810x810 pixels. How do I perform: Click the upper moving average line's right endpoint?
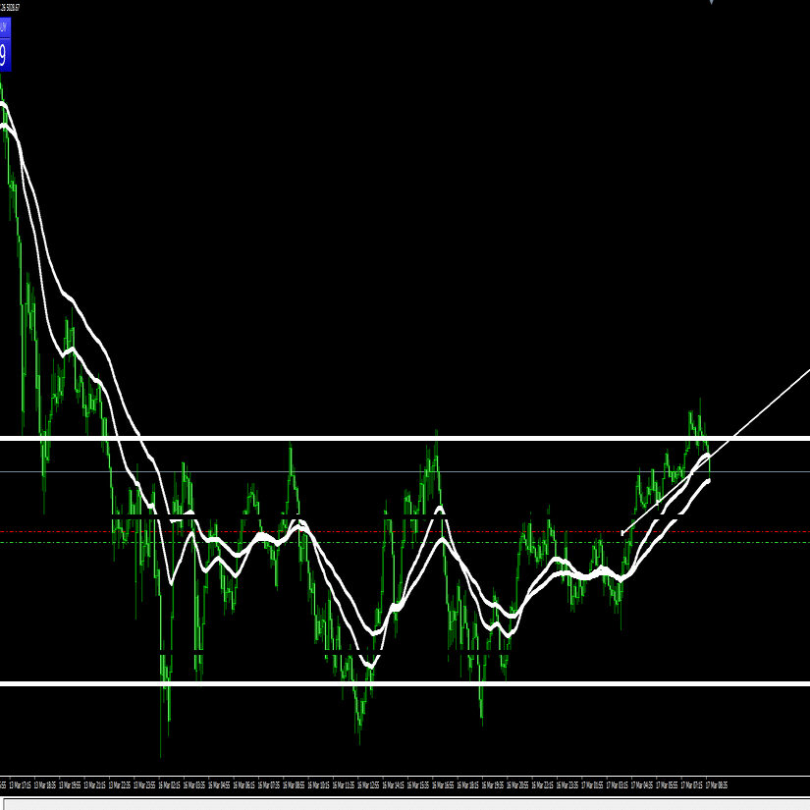click(x=708, y=456)
